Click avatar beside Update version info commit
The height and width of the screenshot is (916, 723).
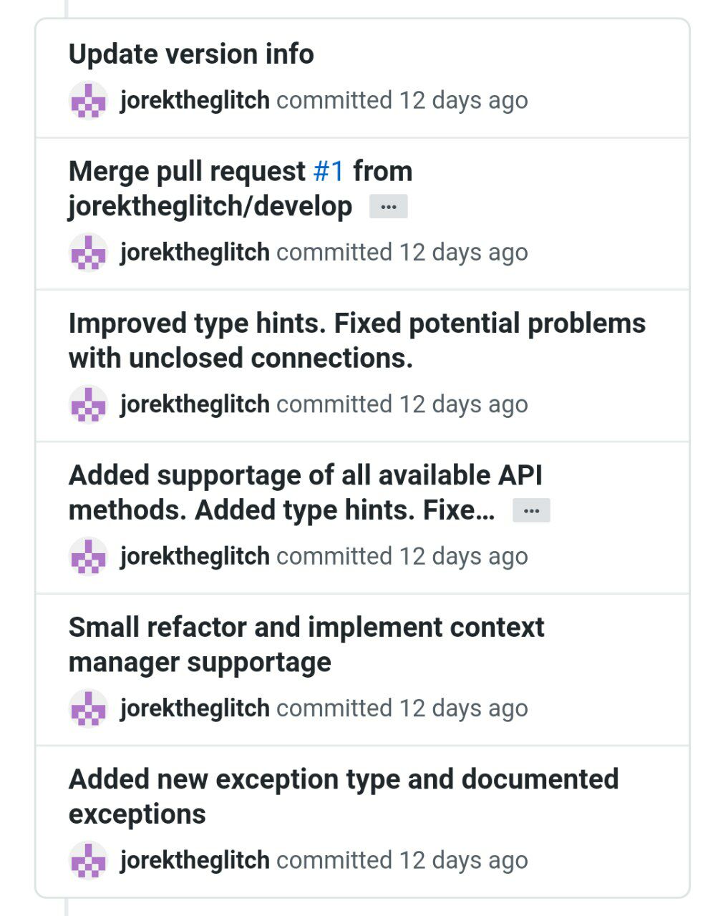[88, 100]
